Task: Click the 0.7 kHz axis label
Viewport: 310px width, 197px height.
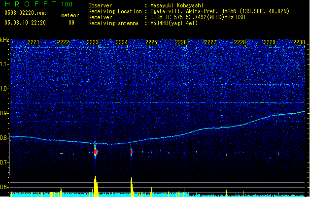Action: (x=4, y=163)
